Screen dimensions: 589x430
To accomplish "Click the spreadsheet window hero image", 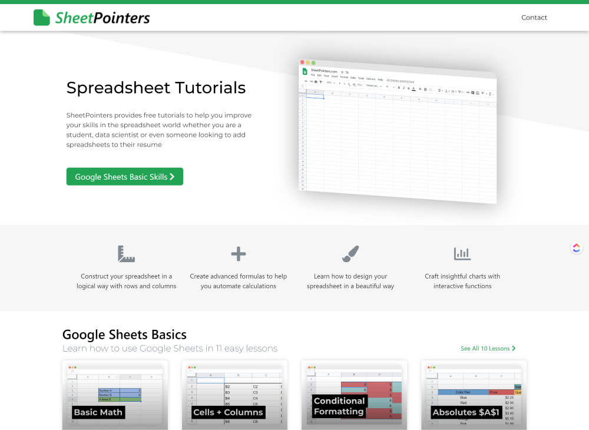I will point(398,131).
